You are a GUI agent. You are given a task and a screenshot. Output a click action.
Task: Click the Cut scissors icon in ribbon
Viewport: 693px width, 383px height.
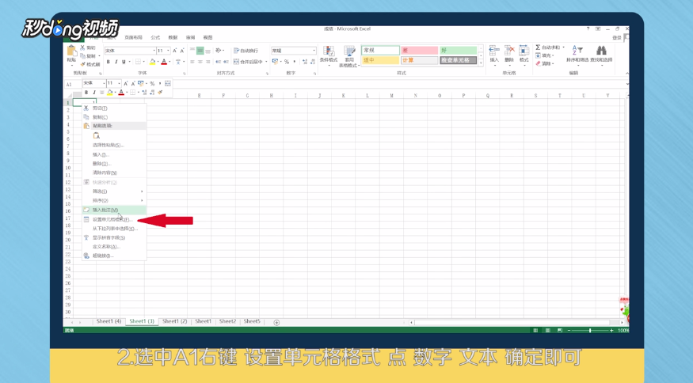pos(82,47)
